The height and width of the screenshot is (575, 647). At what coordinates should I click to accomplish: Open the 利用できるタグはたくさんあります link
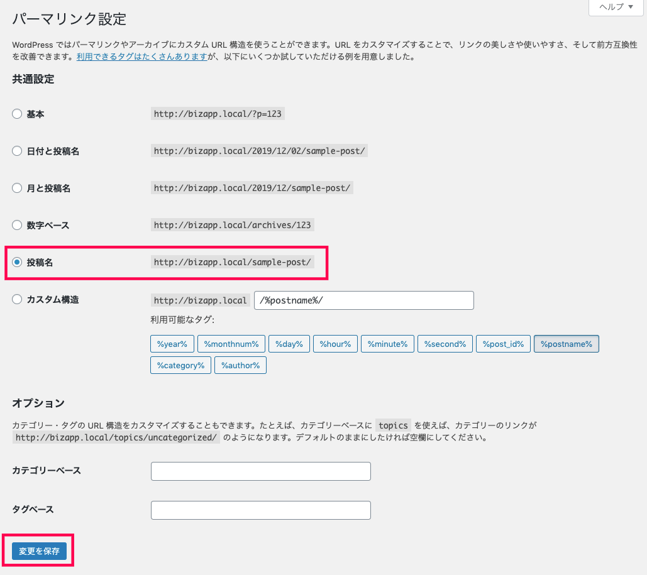click(x=141, y=57)
